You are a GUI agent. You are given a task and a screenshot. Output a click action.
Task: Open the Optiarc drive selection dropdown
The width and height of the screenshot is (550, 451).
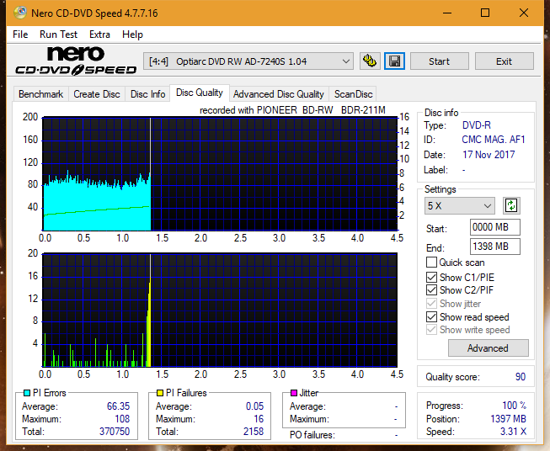(248, 61)
